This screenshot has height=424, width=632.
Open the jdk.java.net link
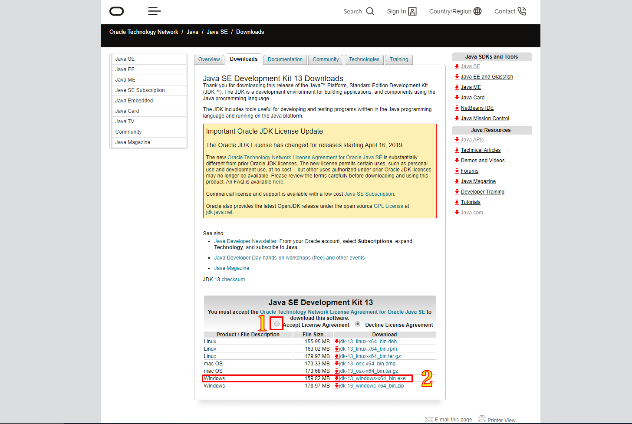[219, 212]
